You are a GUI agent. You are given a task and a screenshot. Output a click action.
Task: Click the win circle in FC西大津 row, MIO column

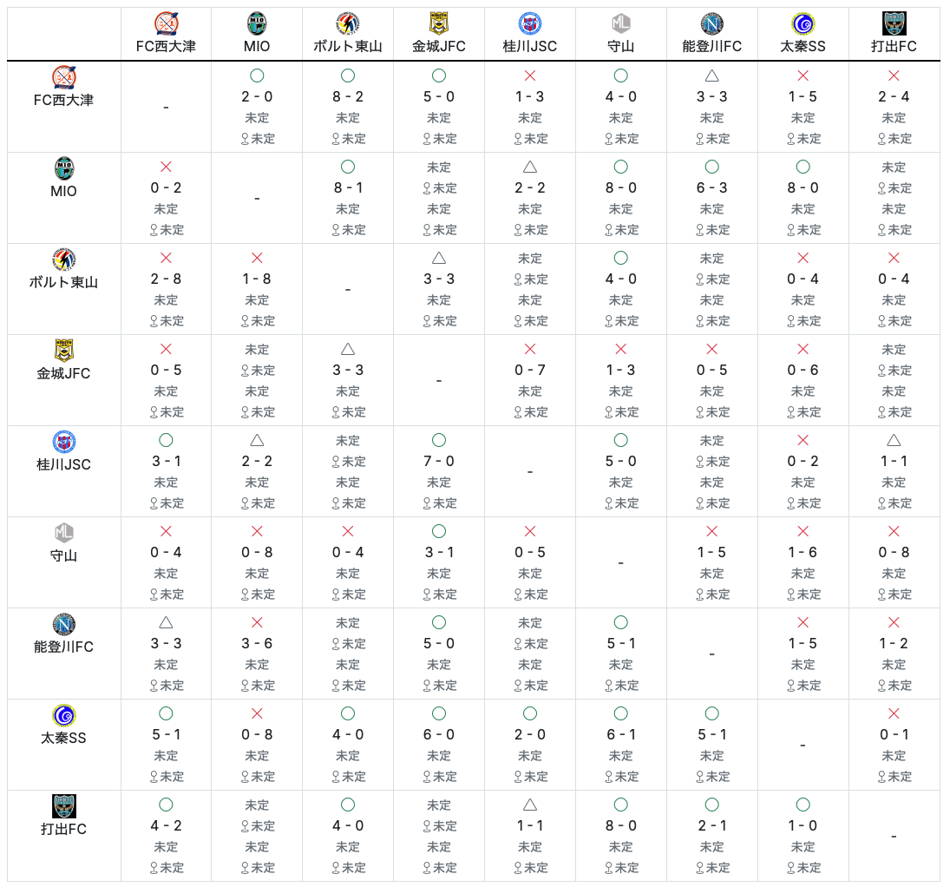coord(257,76)
